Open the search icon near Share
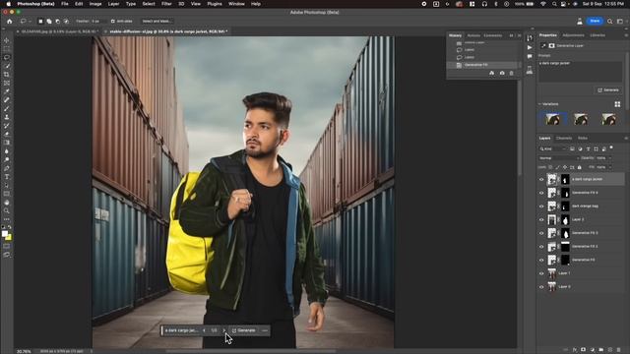 click(x=610, y=21)
